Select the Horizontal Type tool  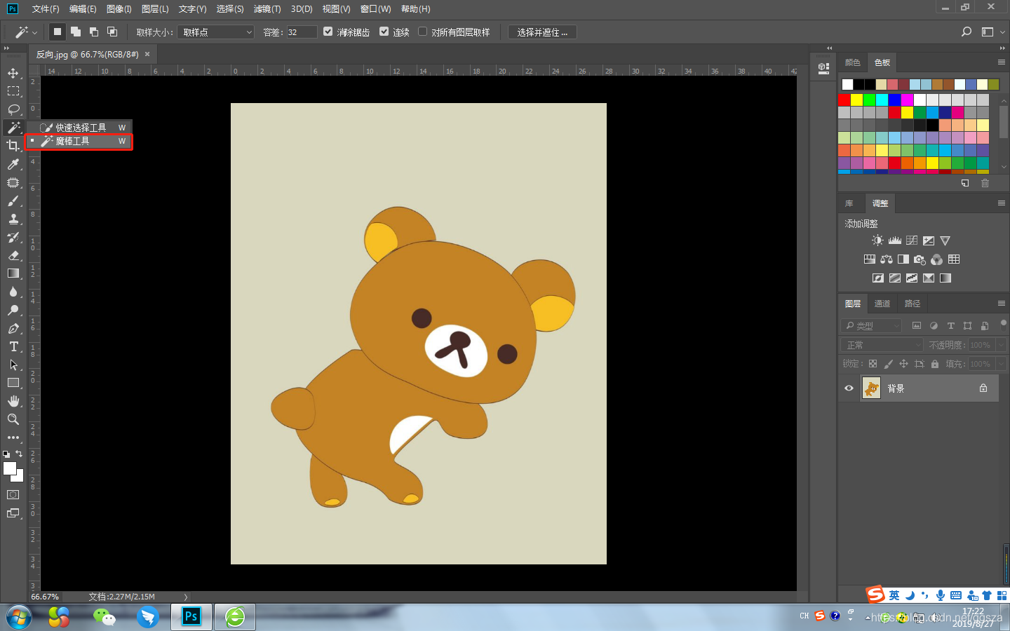click(x=13, y=346)
